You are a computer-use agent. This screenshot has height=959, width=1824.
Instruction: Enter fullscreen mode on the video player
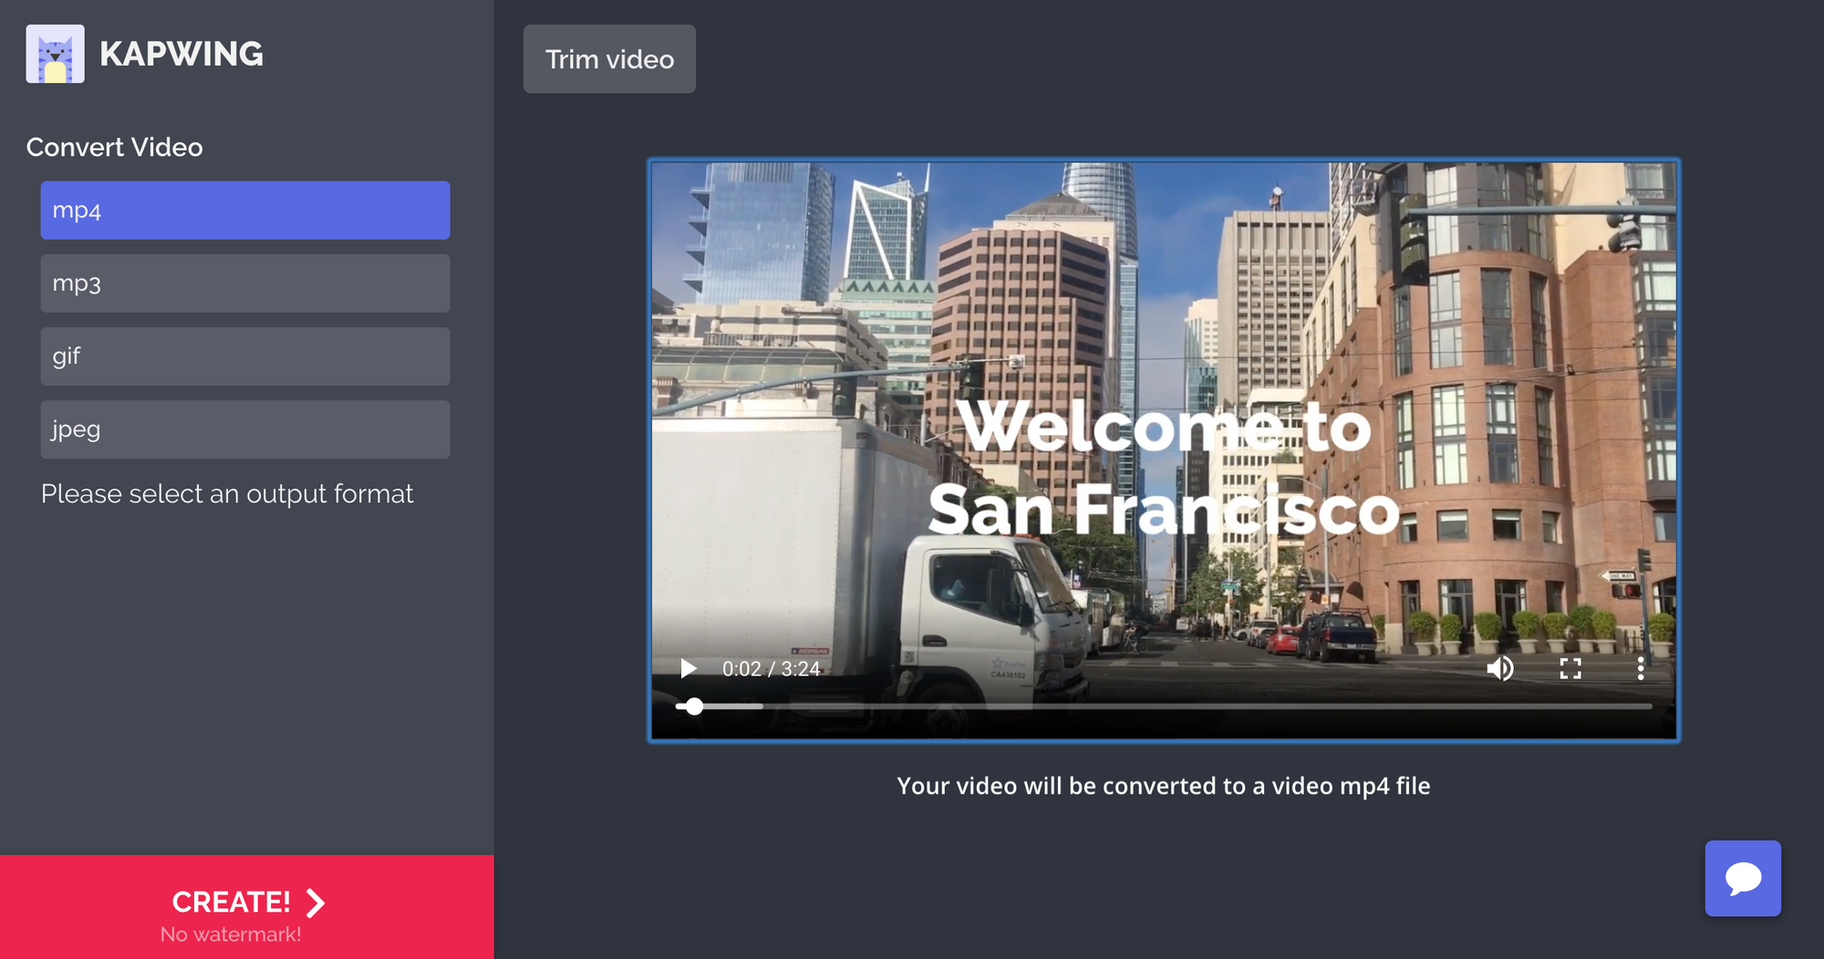coord(1570,669)
